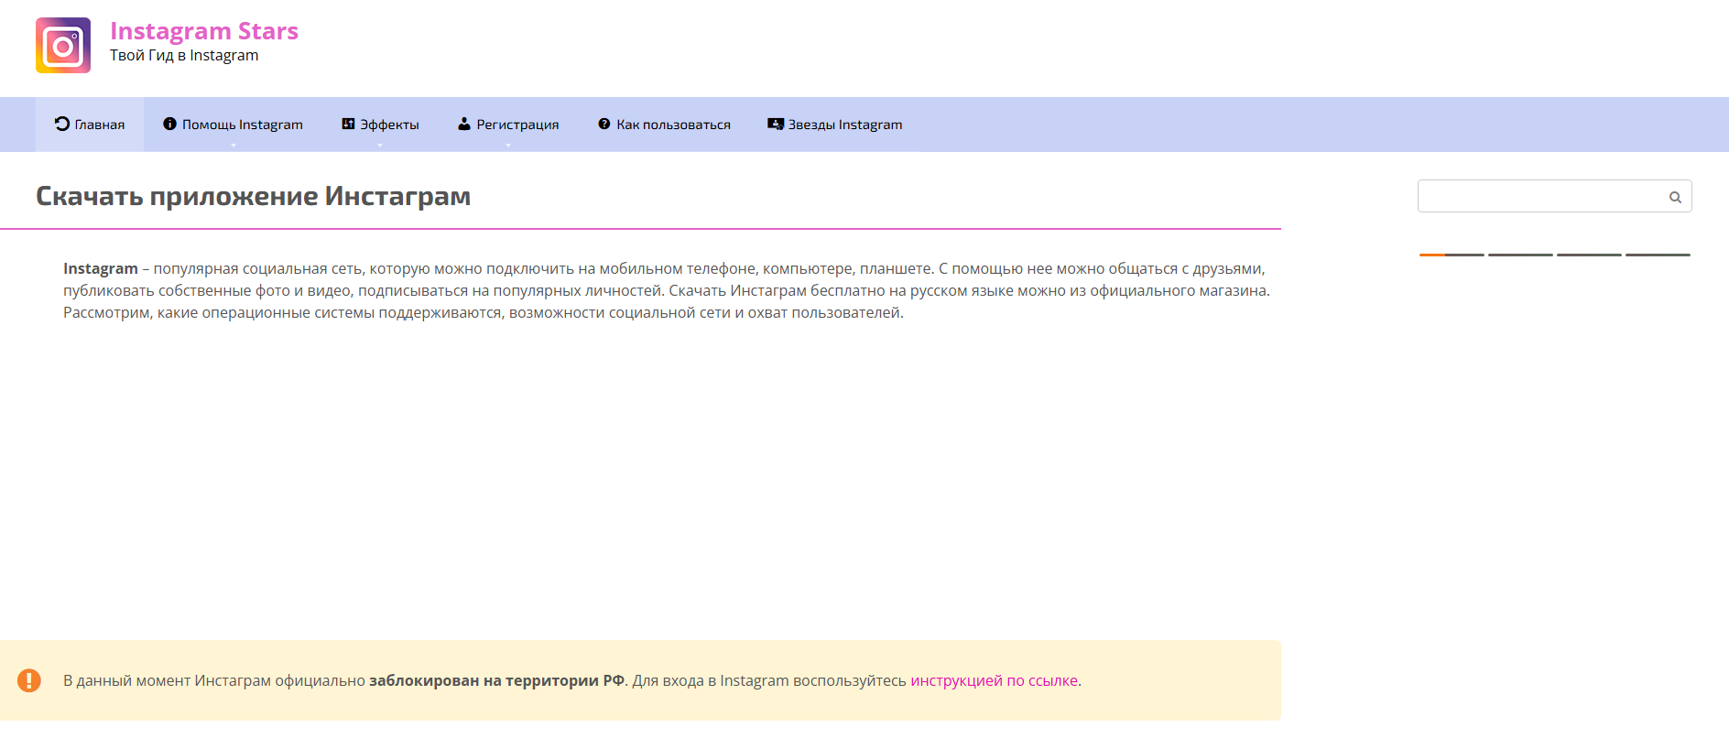Expand dropdown arrow under Эффекты
This screenshot has height=749, width=1729.
click(x=380, y=145)
